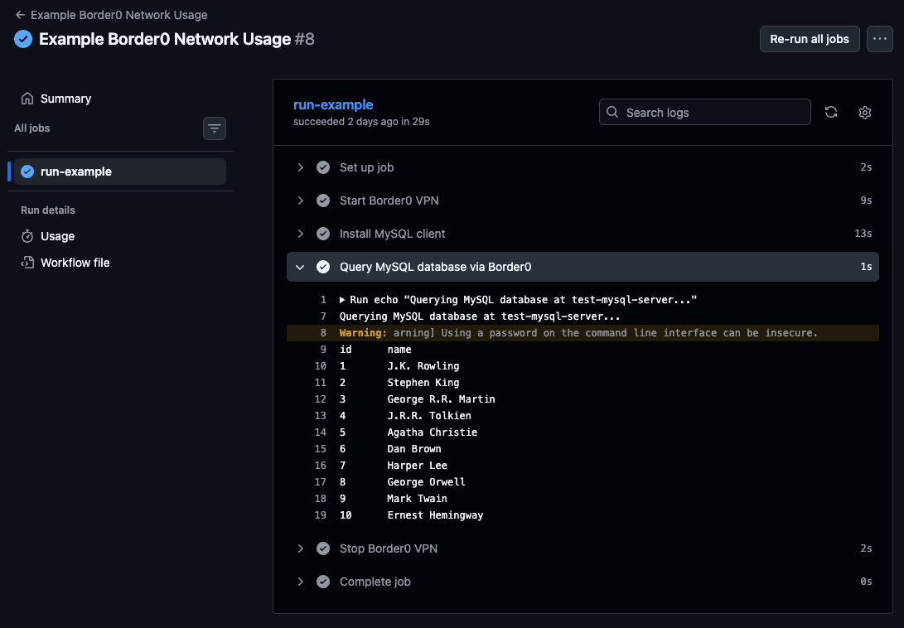Click the #8 run number in title

pyautogui.click(x=304, y=39)
